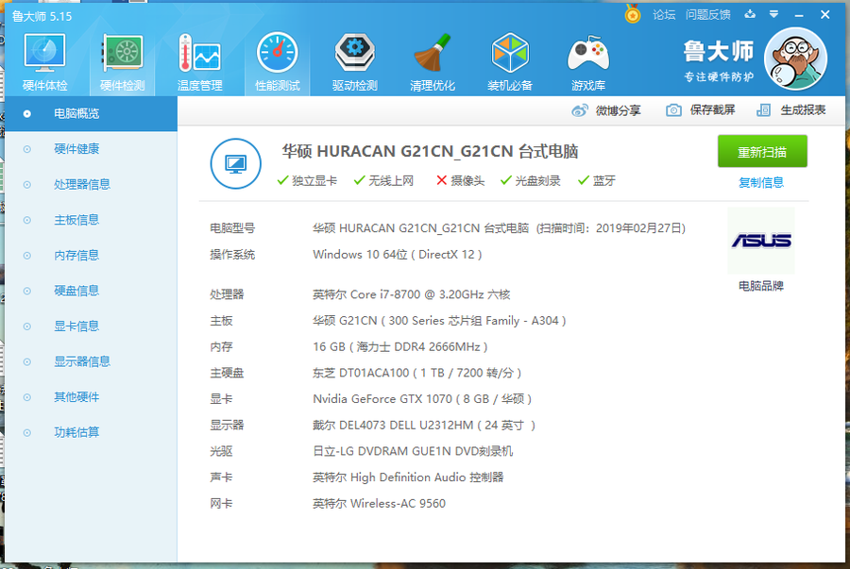Viewport: 850px width, 569px height.
Task: Share via 微博分享
Action: 606,110
